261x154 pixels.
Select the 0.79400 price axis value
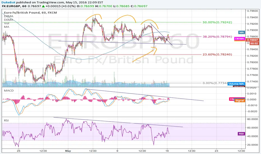[252, 17]
